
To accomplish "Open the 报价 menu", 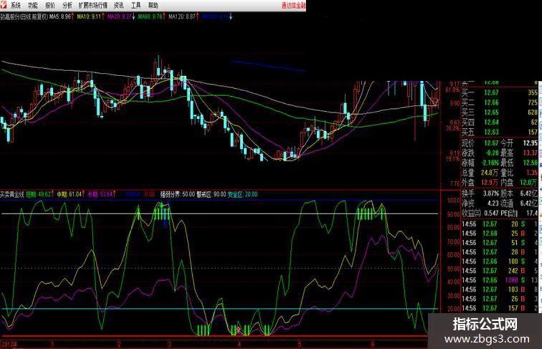I will pos(50,5).
